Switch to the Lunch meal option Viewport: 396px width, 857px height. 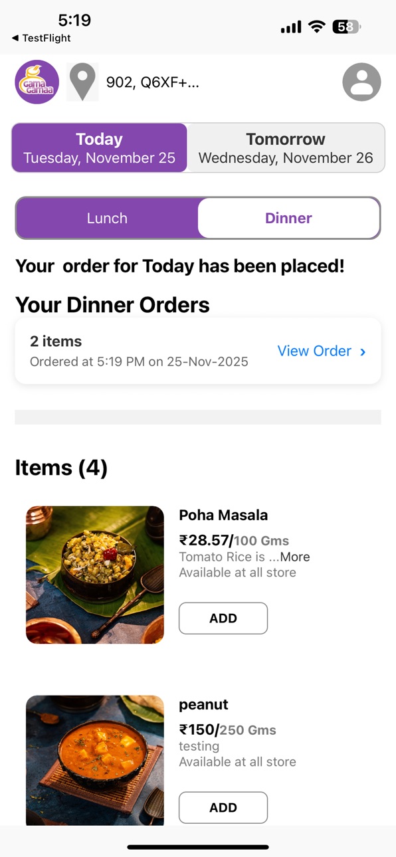point(107,218)
